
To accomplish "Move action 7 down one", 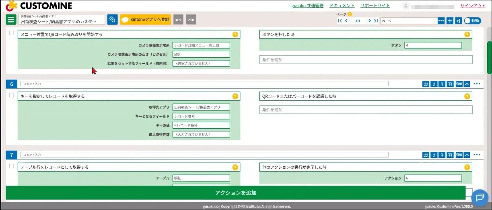I will pos(442,155).
